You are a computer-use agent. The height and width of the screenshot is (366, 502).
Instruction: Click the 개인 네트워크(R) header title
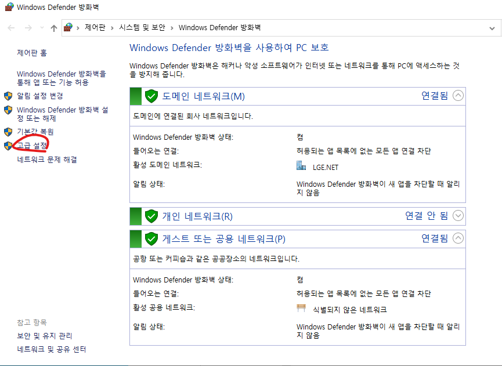197,216
